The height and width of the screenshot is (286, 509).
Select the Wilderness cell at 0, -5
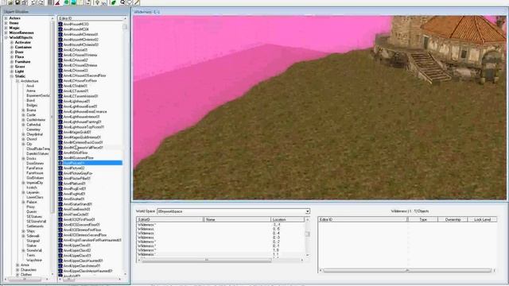pos(221,229)
